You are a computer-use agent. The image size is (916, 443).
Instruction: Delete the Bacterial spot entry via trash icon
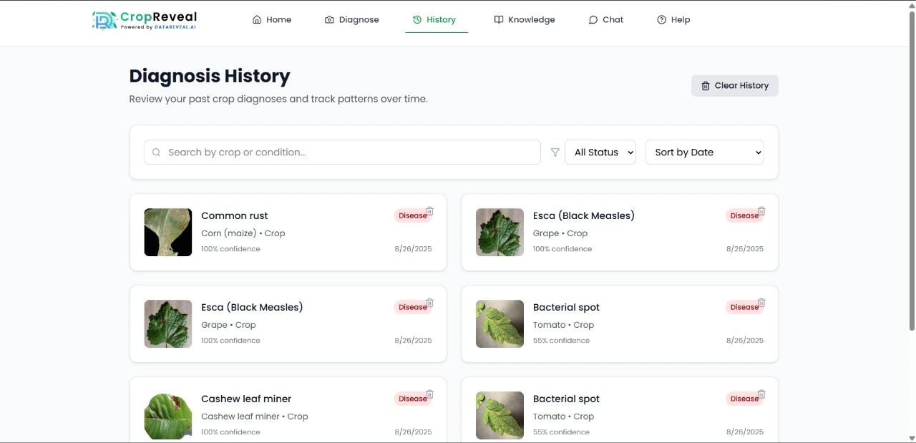tap(761, 302)
